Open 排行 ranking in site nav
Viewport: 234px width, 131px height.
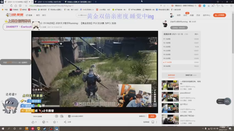coord(44,15)
